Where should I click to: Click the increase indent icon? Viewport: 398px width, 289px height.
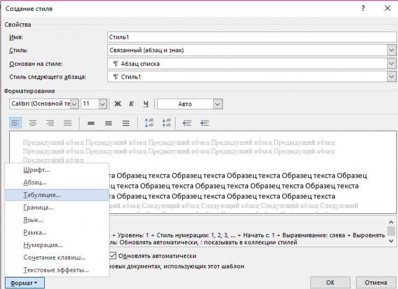204,123
